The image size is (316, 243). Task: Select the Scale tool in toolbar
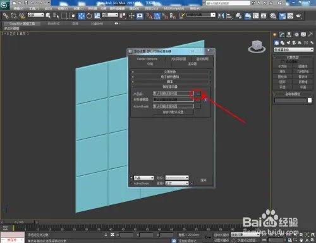tap(97, 16)
